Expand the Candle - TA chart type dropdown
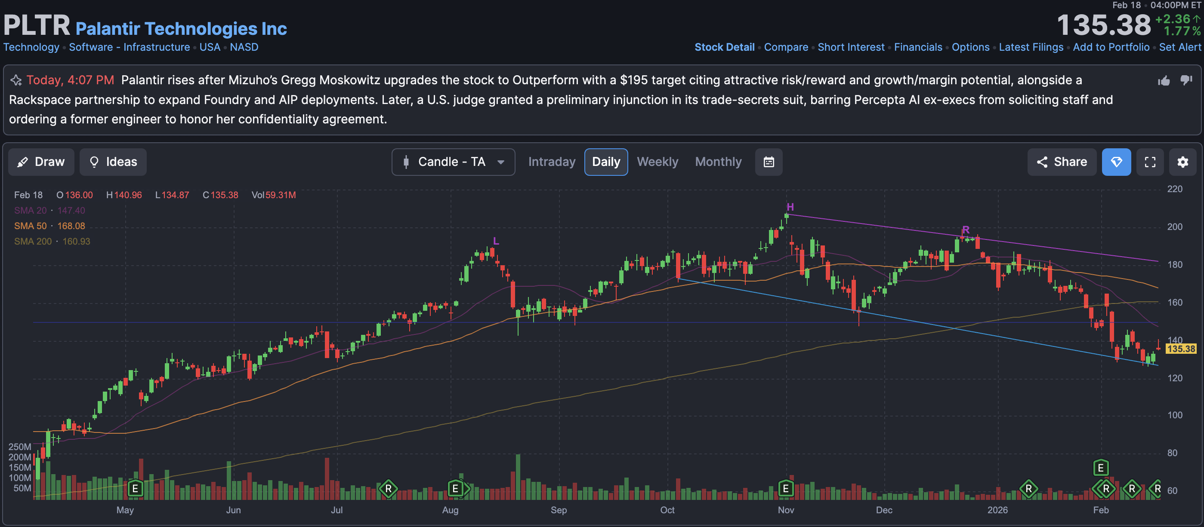 (451, 162)
